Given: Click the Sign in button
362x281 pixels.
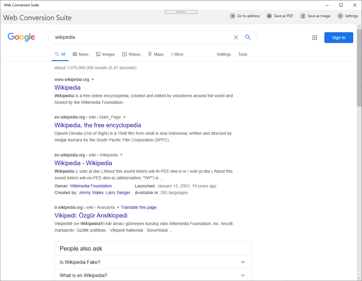Looking at the screenshot, I should click(x=339, y=38).
